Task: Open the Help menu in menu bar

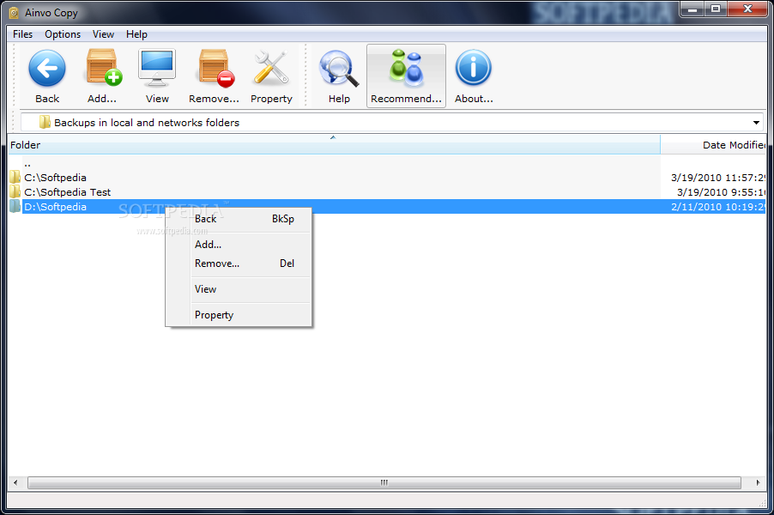Action: point(136,34)
